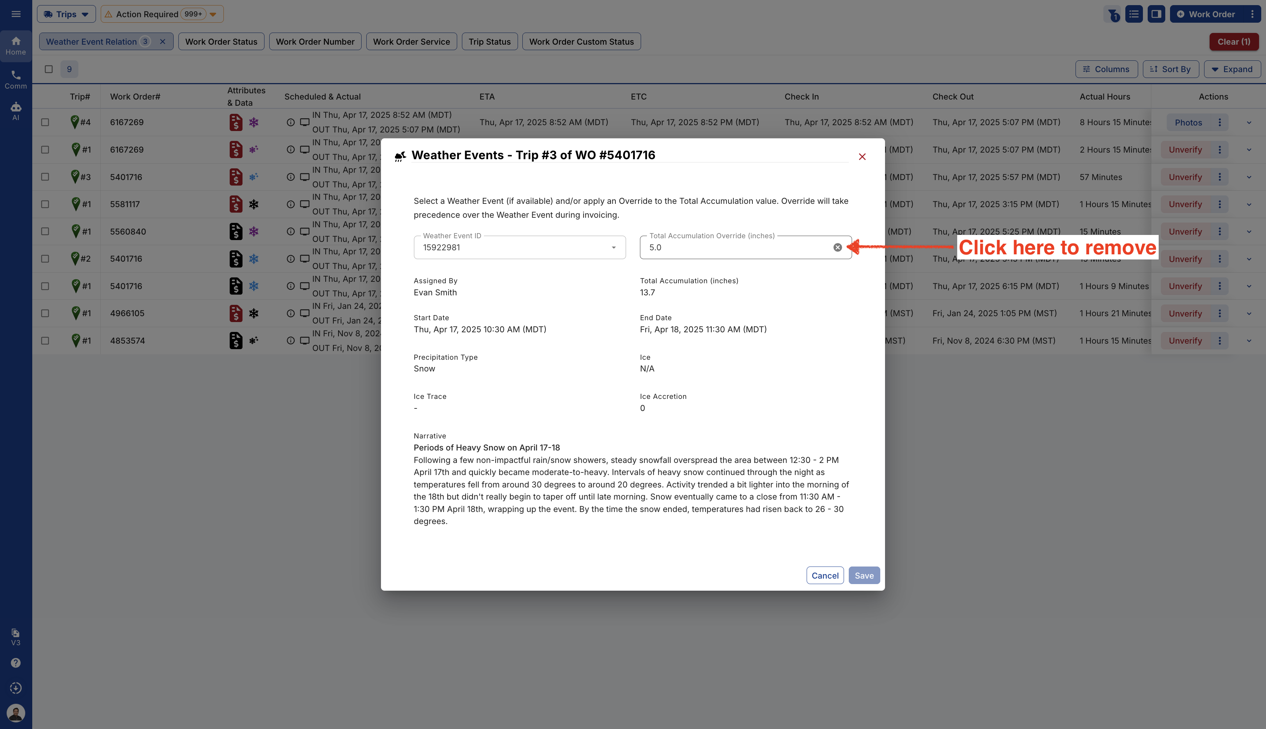Open Comm phone icon in sidebar
The image size is (1266, 729).
pyautogui.click(x=16, y=80)
